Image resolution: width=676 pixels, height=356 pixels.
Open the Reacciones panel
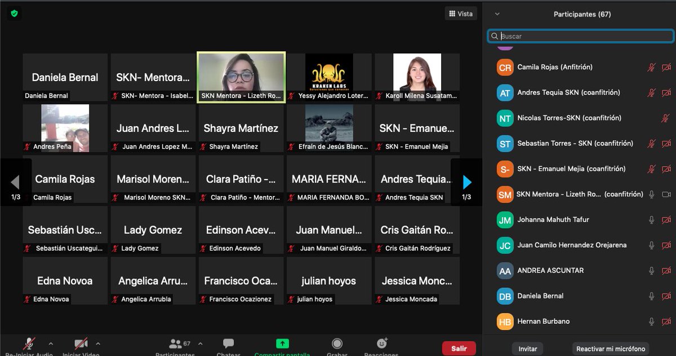(381, 345)
